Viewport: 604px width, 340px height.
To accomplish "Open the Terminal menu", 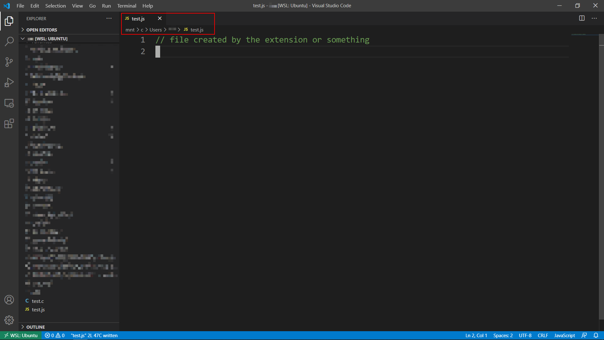I will click(x=126, y=6).
